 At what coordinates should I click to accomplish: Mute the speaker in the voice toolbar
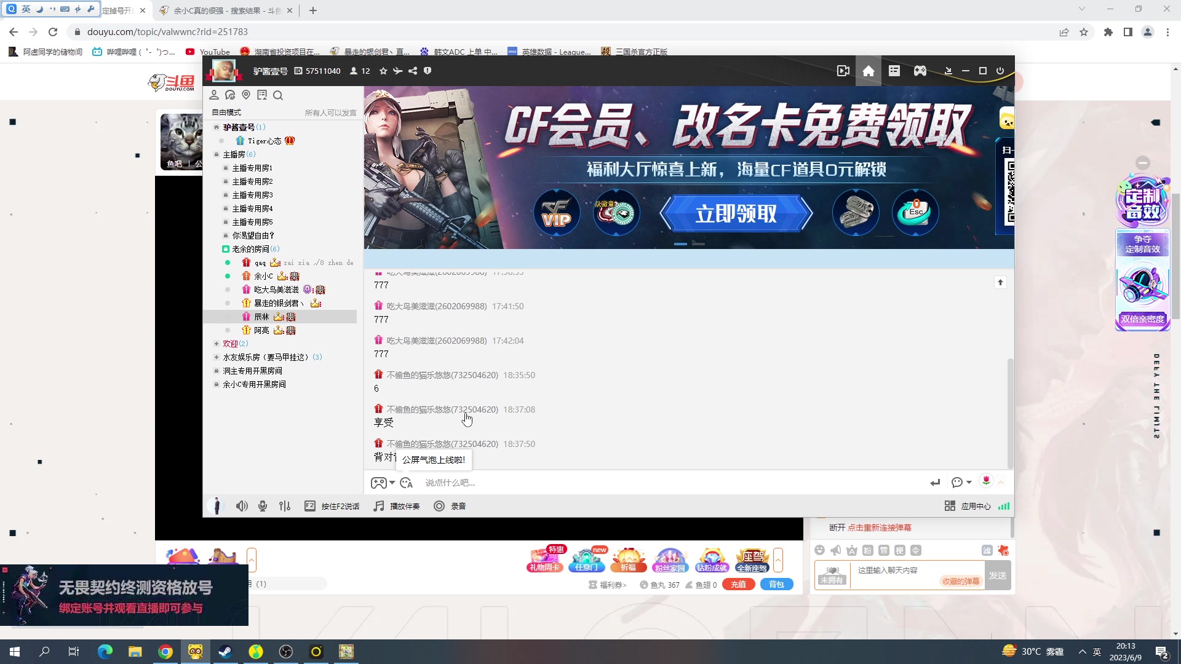pyautogui.click(x=242, y=506)
